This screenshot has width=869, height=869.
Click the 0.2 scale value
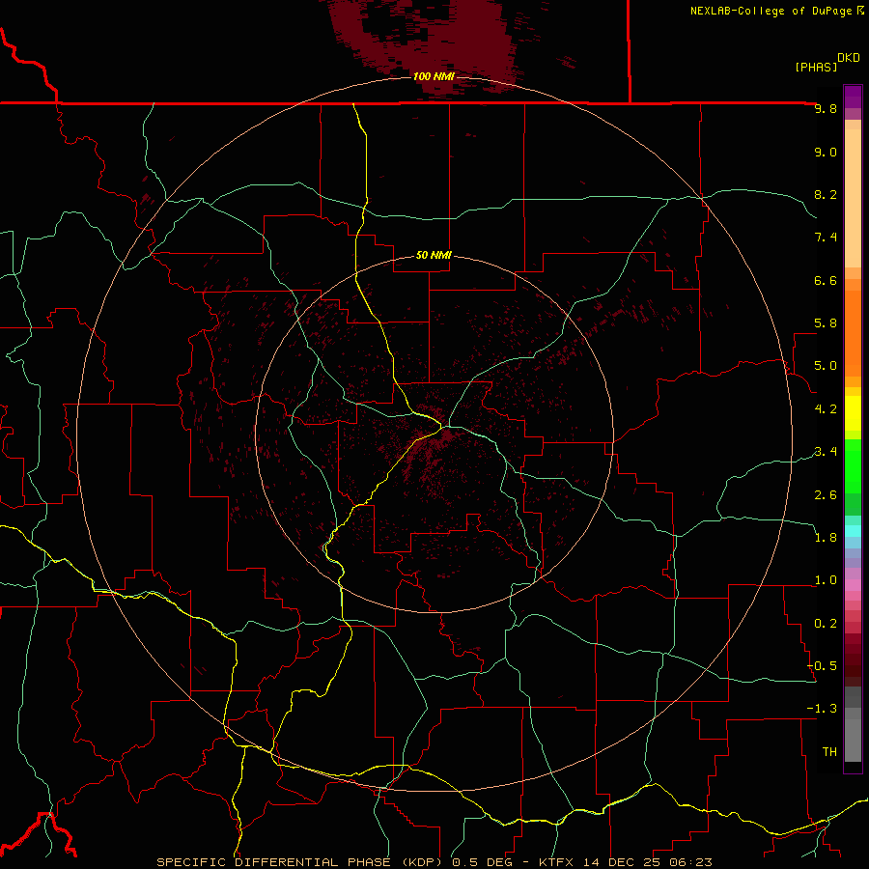(826, 624)
